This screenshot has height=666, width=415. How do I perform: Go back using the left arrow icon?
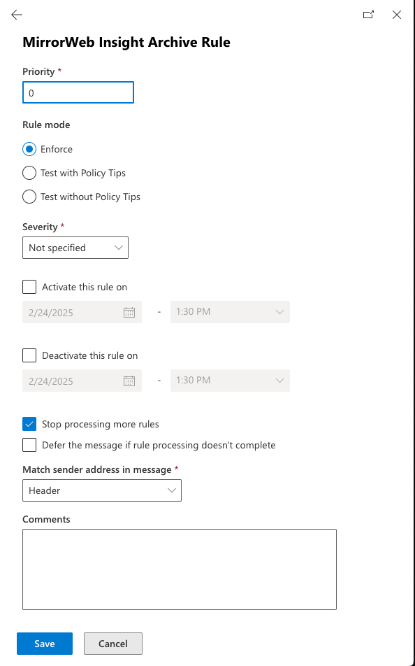pos(17,15)
